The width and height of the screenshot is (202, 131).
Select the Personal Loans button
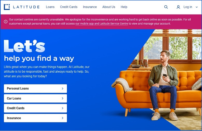pyautogui.click(x=36, y=88)
